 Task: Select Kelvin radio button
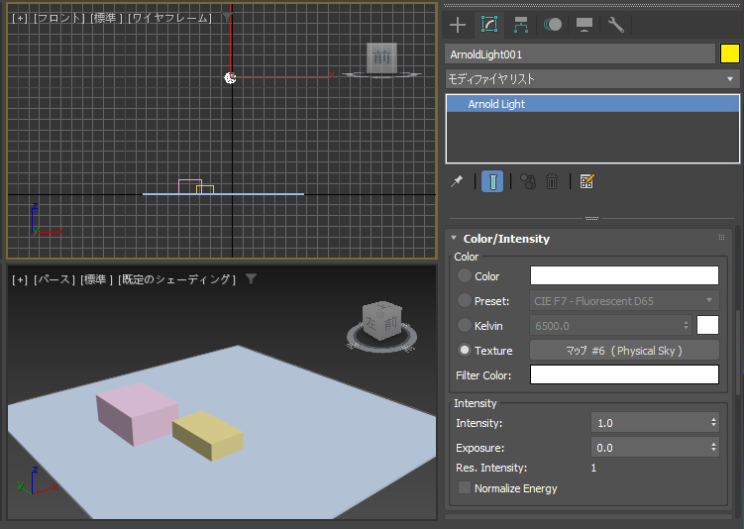(464, 325)
